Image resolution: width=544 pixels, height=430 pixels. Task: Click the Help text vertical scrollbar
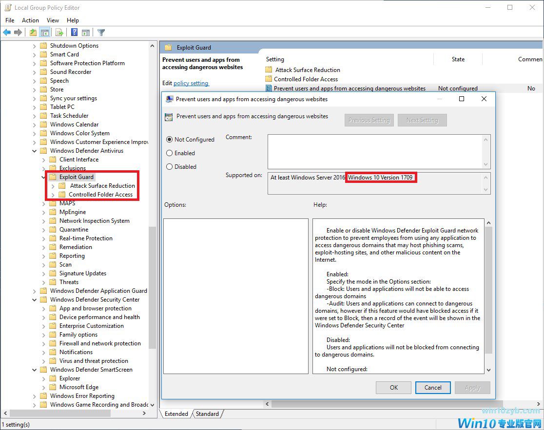[488, 292]
